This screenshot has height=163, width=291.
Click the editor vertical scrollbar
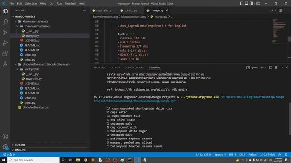(289, 39)
